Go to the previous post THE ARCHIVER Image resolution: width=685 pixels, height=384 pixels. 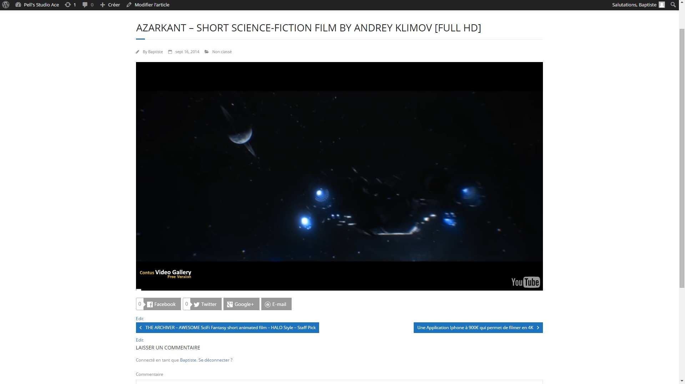click(x=227, y=328)
